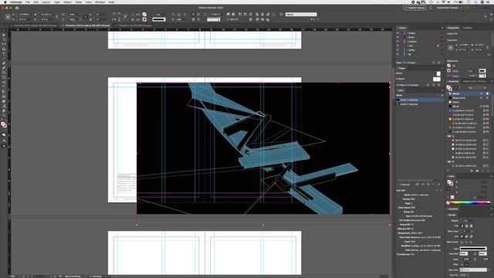
Task: Click the create new layer icon in the Layers panel
Action: [434, 63]
